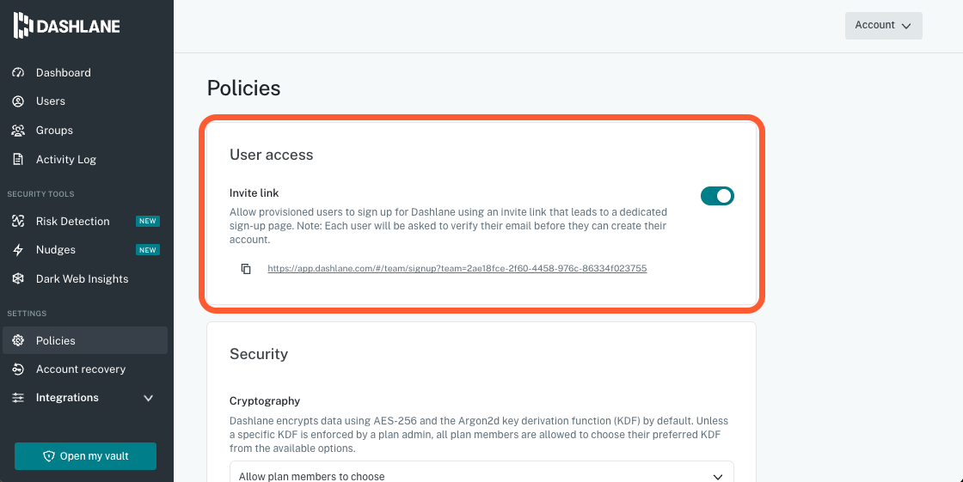Go to the Policies settings page
This screenshot has height=482, width=963.
pos(56,341)
